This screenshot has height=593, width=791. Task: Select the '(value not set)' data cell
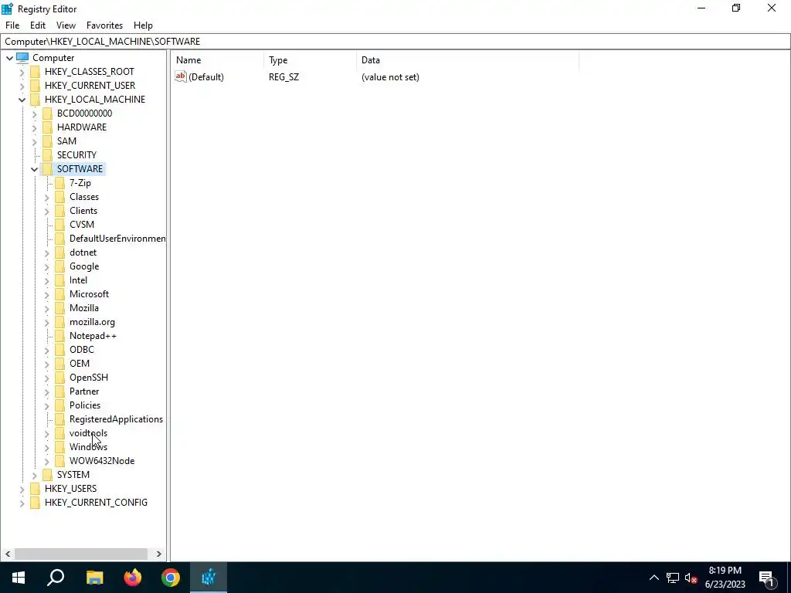(390, 77)
